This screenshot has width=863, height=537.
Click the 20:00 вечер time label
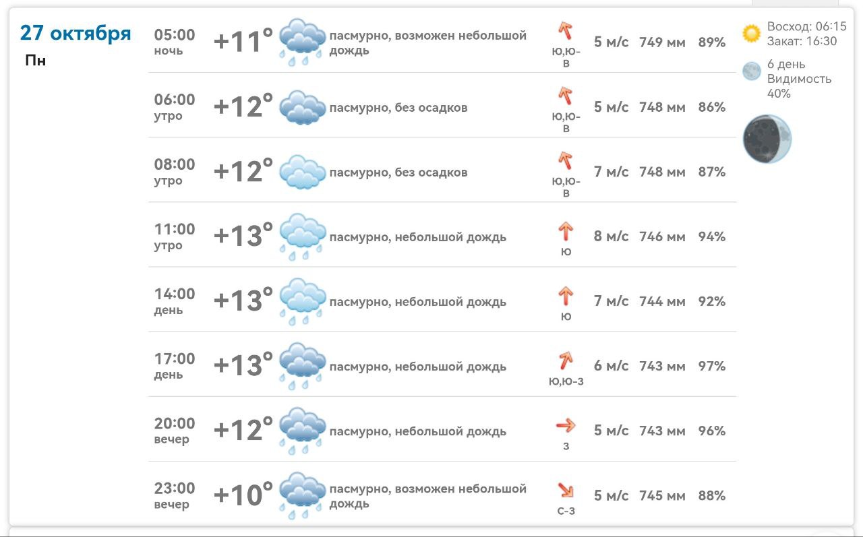(174, 431)
